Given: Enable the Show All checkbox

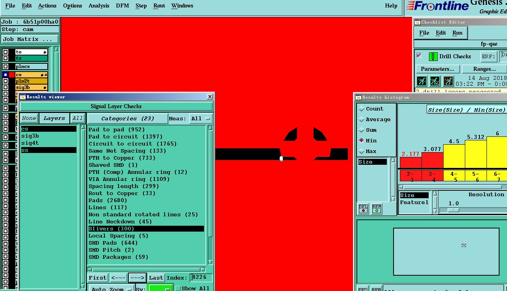Looking at the screenshot, I should tap(178, 289).
